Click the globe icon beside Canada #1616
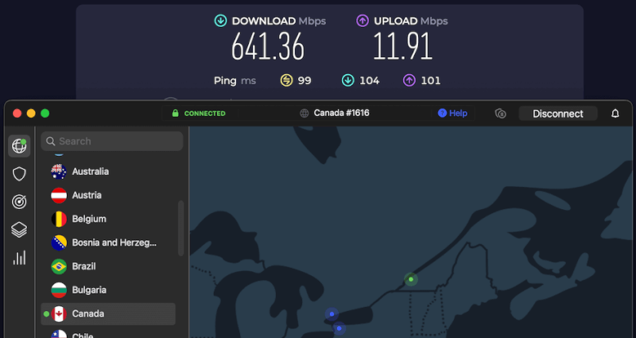Image resolution: width=636 pixels, height=338 pixels. point(304,113)
